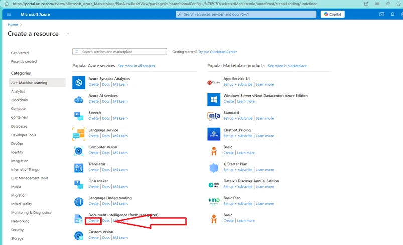This screenshot has height=245, width=403.
Task: Open the Copilot button
Action: [x=333, y=14]
